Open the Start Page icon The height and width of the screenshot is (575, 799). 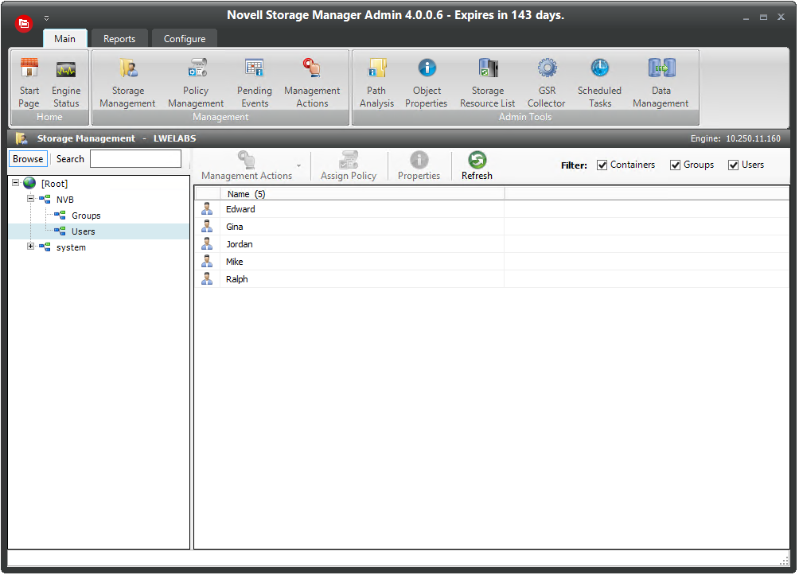click(x=29, y=82)
